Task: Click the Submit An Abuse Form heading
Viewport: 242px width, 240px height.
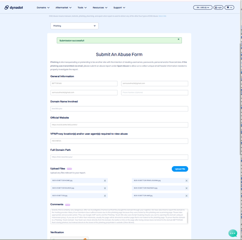Action: 119,55
